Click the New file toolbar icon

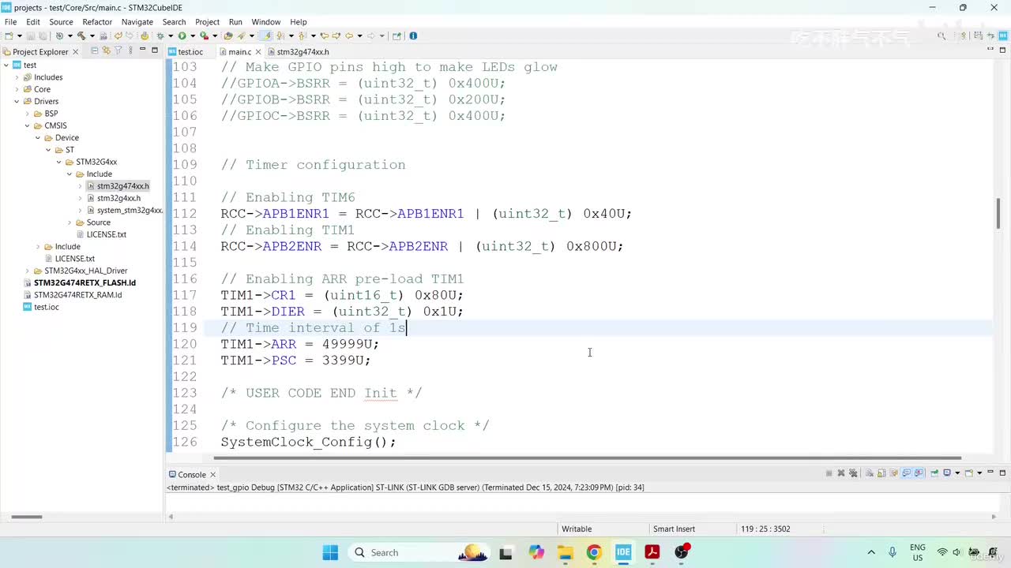(8, 35)
